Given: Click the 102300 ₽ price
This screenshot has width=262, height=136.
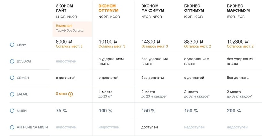Looking at the screenshot, I should coord(237,41).
